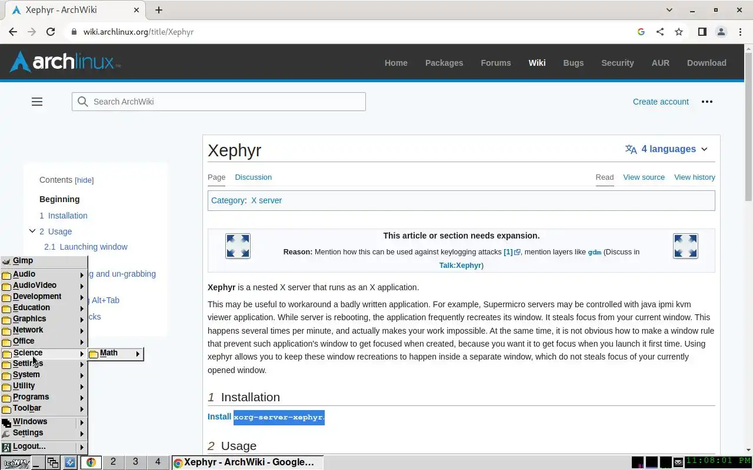Open the Talk:Xephyr link
The height and width of the screenshot is (470, 753).
(460, 265)
